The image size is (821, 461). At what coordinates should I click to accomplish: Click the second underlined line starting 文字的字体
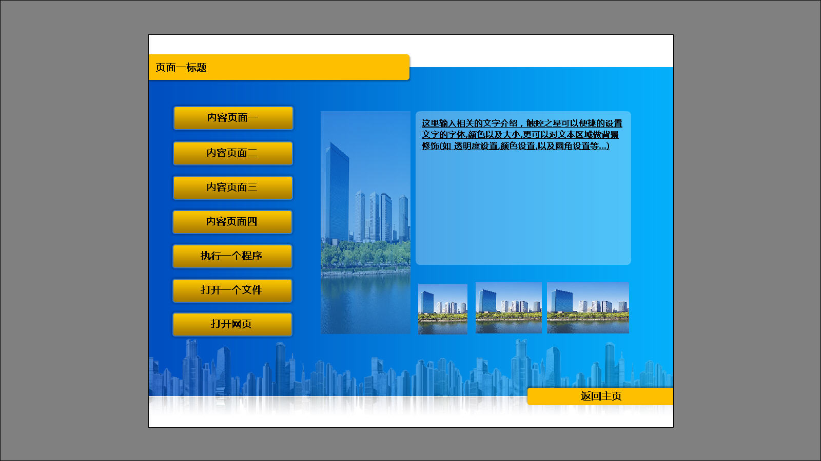coord(520,135)
